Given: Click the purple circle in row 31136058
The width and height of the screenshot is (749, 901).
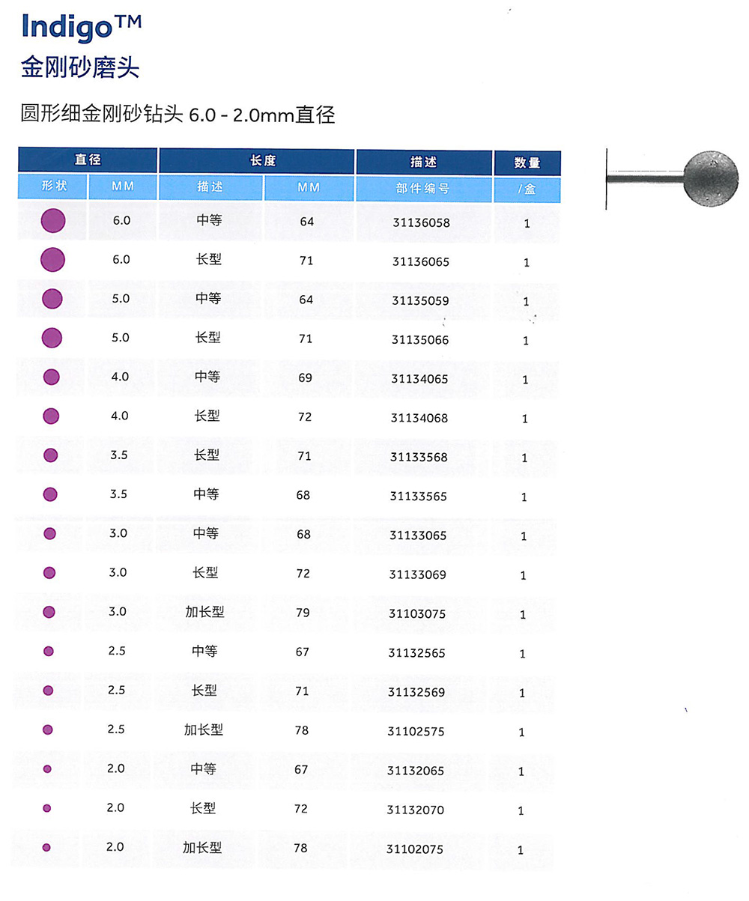Looking at the screenshot, I should pos(52,221).
